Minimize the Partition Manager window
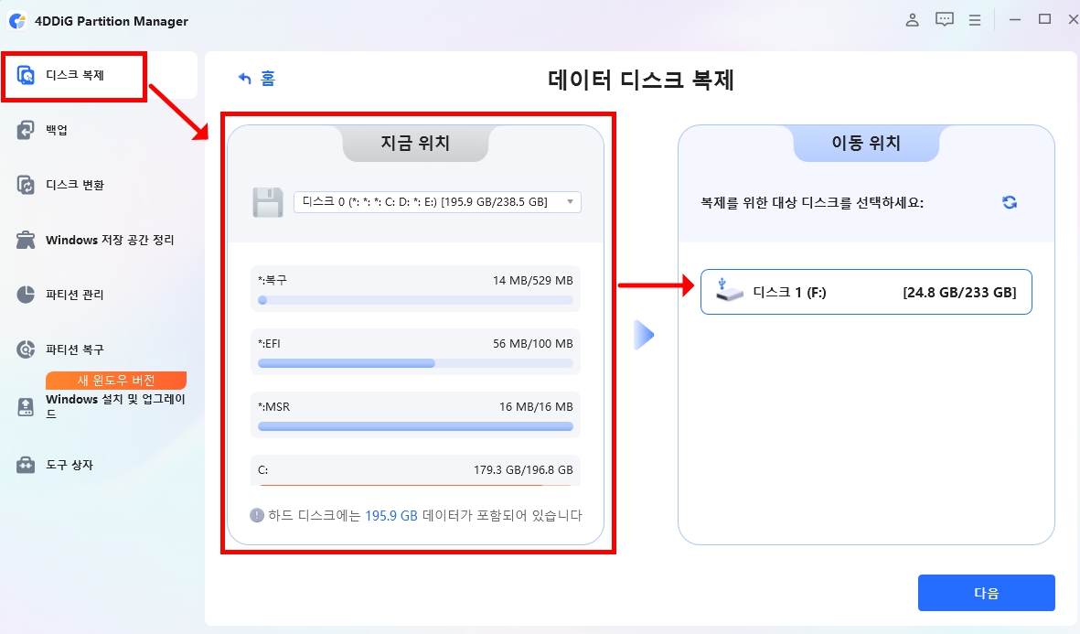Viewport: 1080px width, 634px height. 1014,20
